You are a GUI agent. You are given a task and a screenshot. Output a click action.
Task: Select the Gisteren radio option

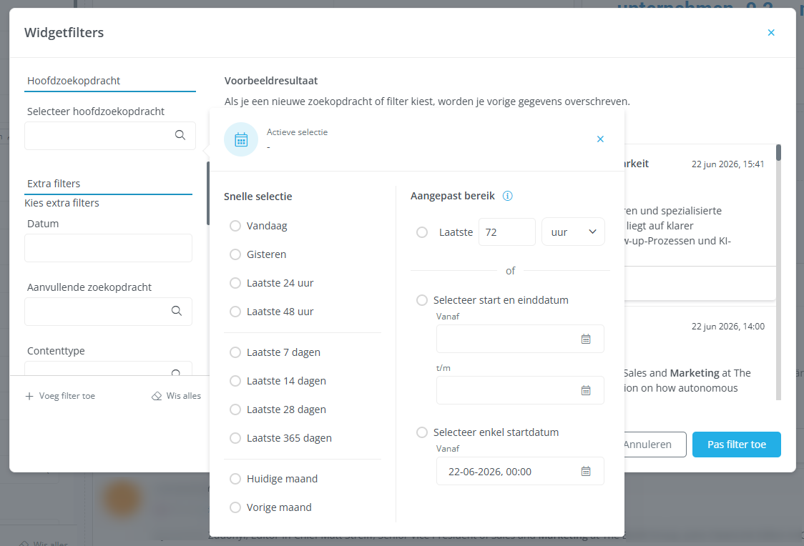235,254
